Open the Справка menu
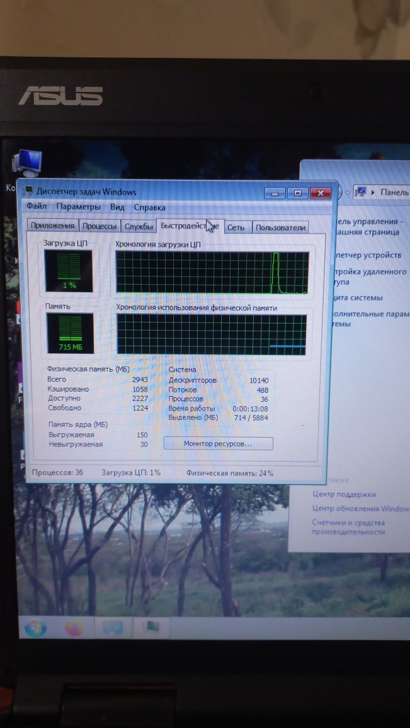 tap(149, 208)
